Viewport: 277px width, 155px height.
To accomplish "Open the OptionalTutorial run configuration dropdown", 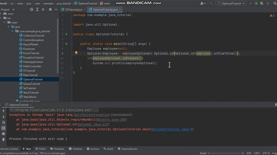I will pyautogui.click(x=231, y=3).
